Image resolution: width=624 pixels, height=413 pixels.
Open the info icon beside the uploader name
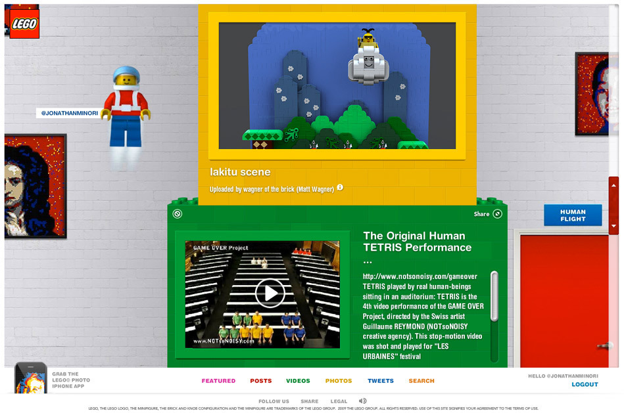click(x=340, y=187)
